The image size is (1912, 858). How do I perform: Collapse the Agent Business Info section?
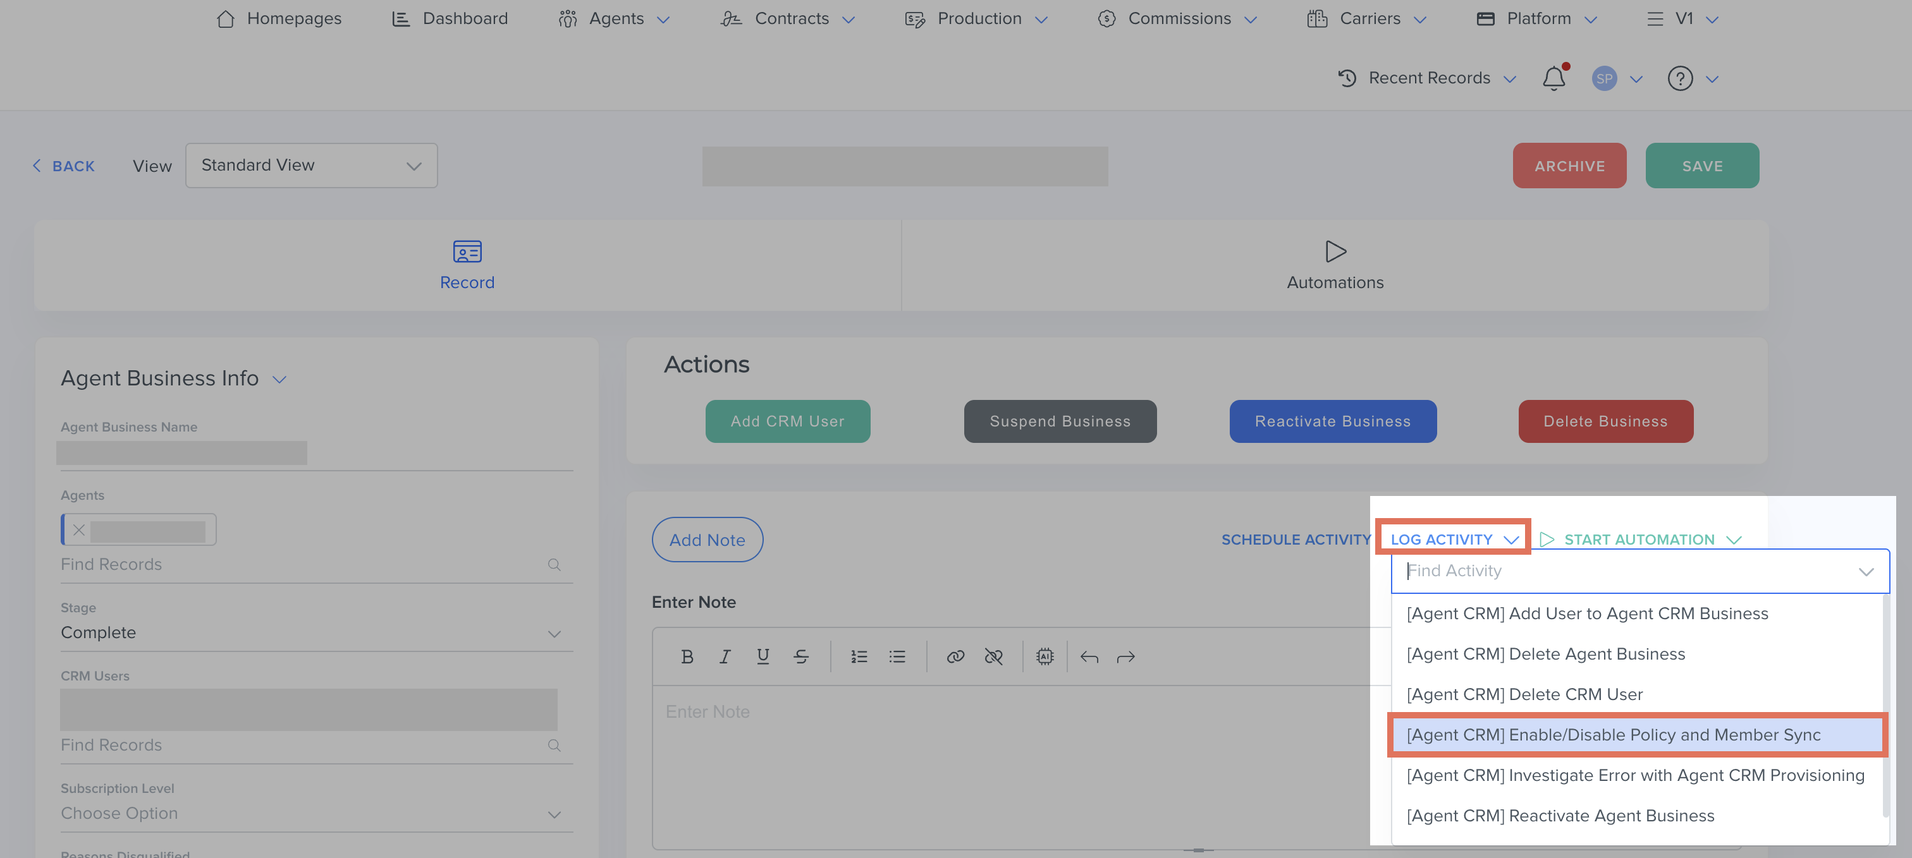[x=279, y=379]
